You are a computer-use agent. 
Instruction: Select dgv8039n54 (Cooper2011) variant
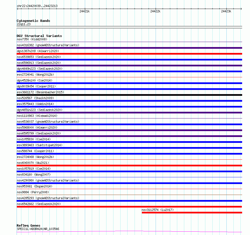click(36, 86)
